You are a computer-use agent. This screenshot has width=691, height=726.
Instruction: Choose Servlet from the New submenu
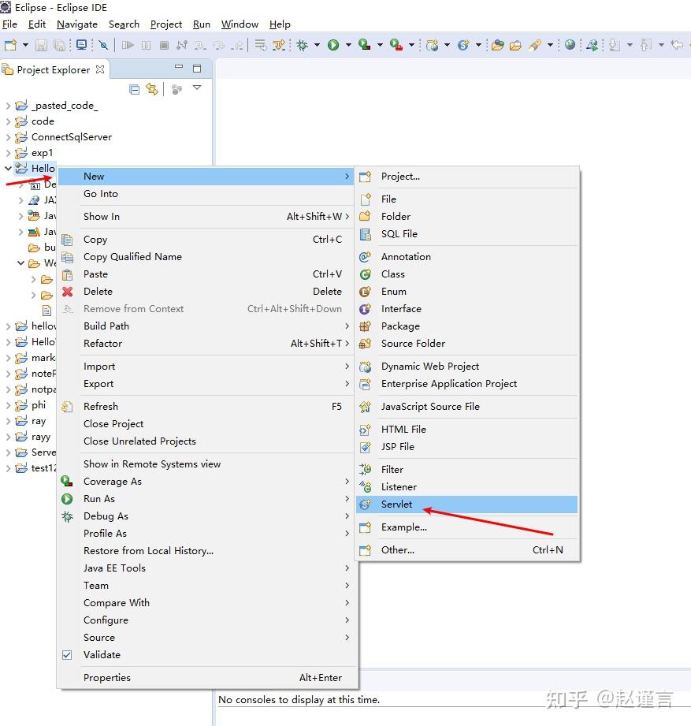click(397, 504)
